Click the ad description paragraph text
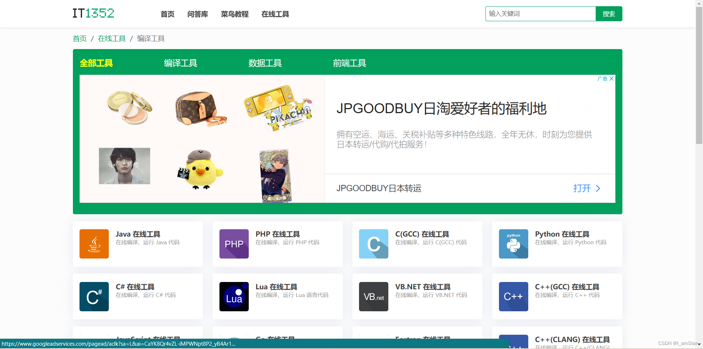This screenshot has height=349, width=703. [464, 140]
